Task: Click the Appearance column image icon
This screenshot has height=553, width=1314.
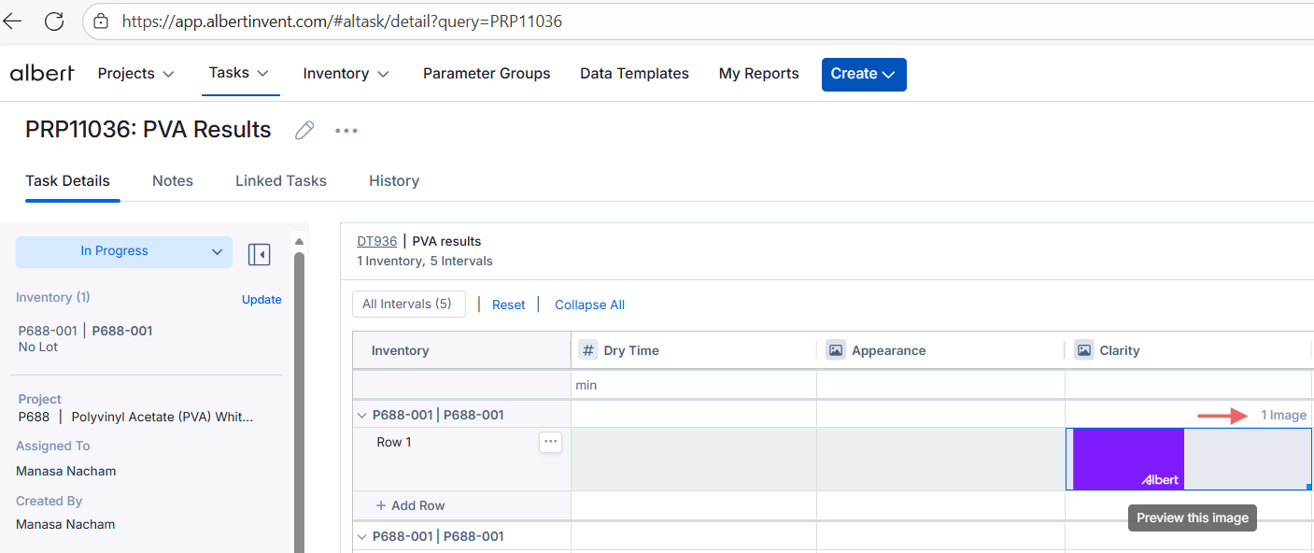Action: tap(836, 350)
